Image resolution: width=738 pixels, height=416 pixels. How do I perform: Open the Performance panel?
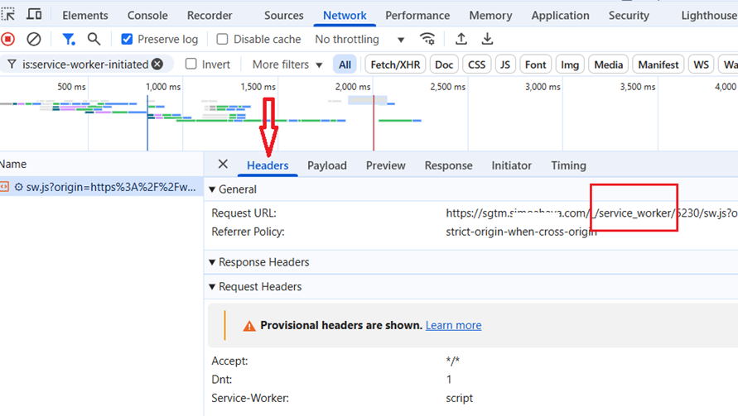[417, 16]
